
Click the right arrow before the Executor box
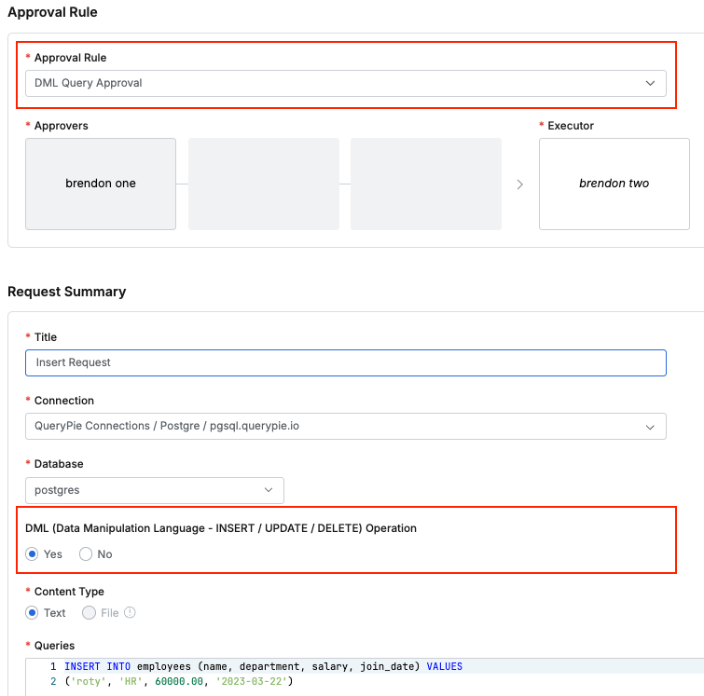[519, 184]
